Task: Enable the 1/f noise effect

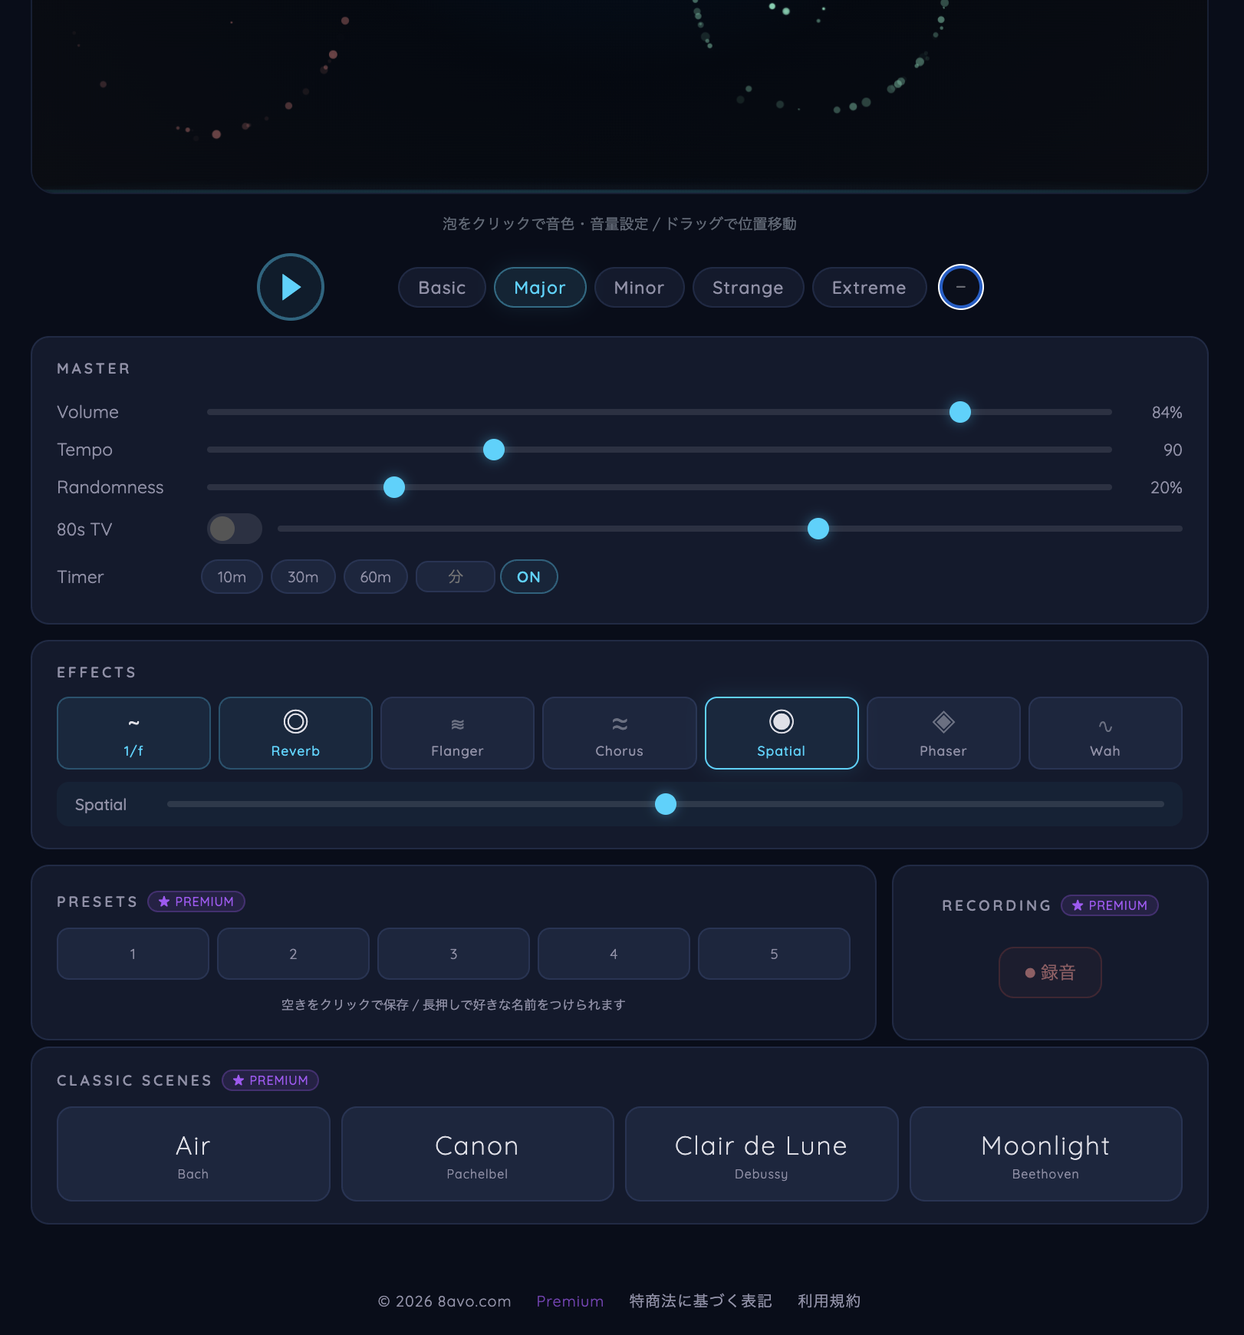Action: 133,733
